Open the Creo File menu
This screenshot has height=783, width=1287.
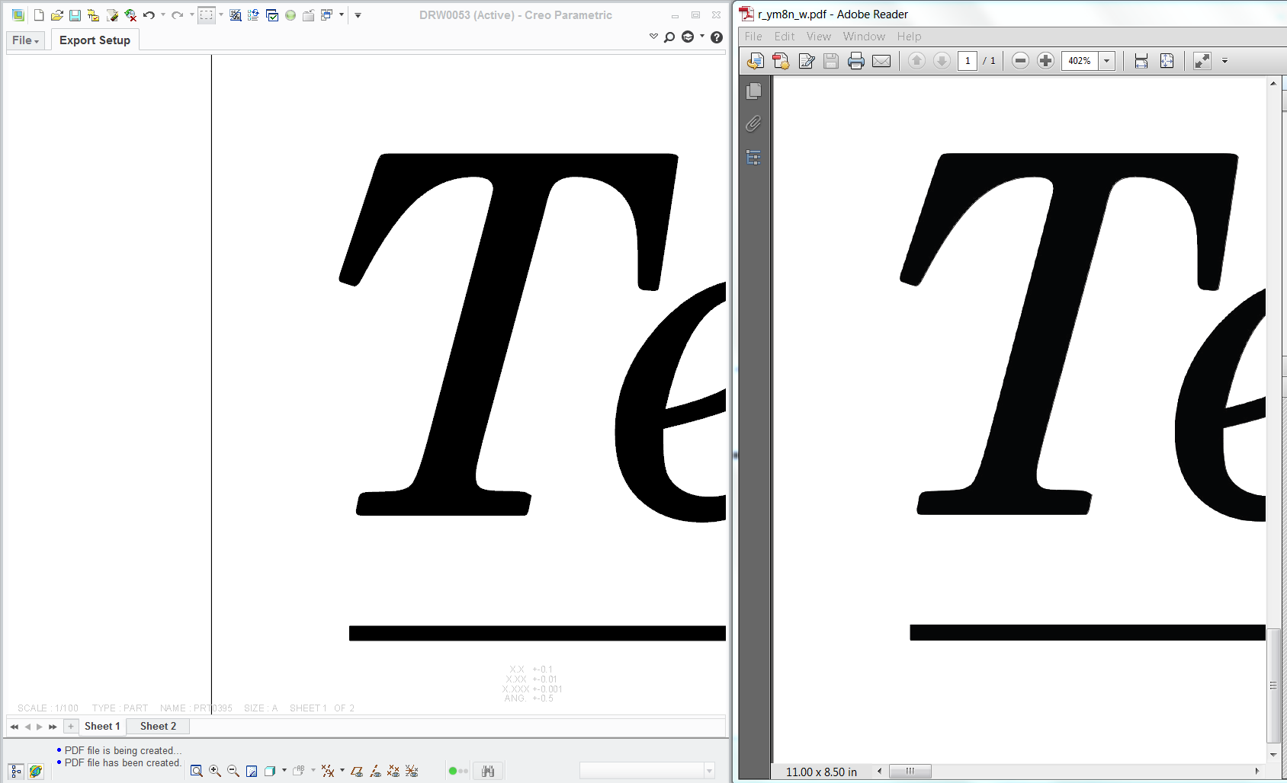point(25,40)
